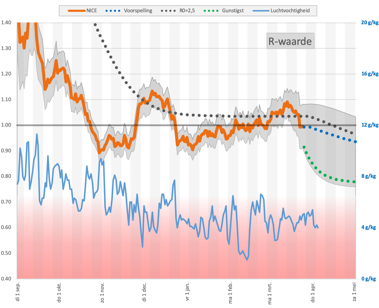Click the green Gunstigst dotted swatch
The width and height of the screenshot is (379, 308).
[211, 11]
